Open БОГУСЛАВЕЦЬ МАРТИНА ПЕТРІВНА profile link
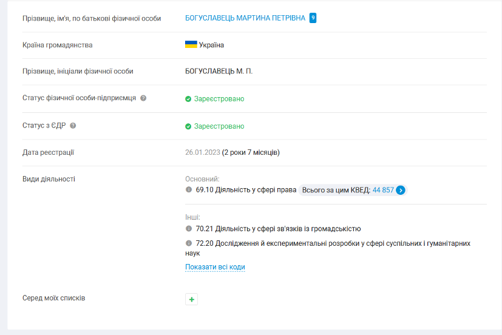 click(245, 18)
